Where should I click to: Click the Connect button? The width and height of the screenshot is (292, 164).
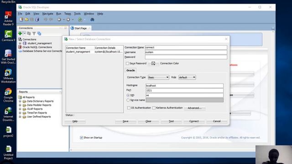[x=194, y=121]
